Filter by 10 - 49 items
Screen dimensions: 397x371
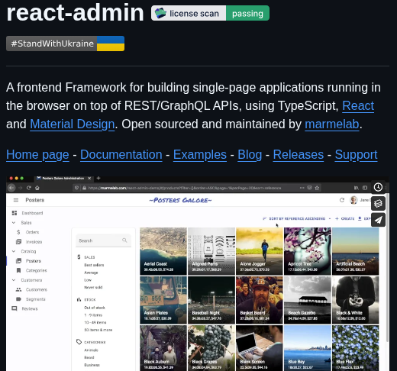click(95, 322)
